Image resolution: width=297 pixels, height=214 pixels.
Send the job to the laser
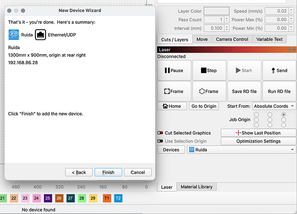pos(279,70)
